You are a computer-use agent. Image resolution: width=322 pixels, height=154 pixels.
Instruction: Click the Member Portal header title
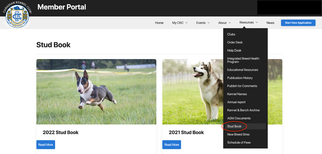62,7
